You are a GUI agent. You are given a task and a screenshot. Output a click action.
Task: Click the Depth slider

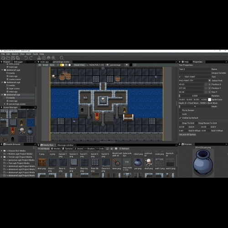[x=195, y=106]
